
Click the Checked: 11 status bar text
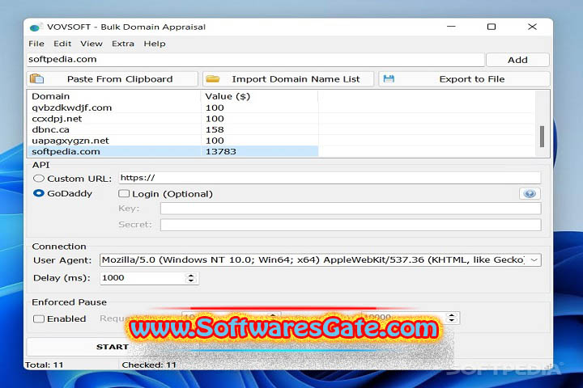[149, 365]
